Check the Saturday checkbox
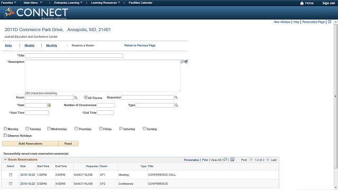 [x=121, y=129]
